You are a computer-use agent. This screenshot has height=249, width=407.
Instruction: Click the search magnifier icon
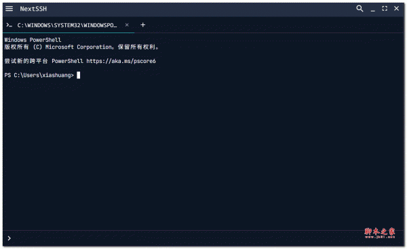(360, 9)
